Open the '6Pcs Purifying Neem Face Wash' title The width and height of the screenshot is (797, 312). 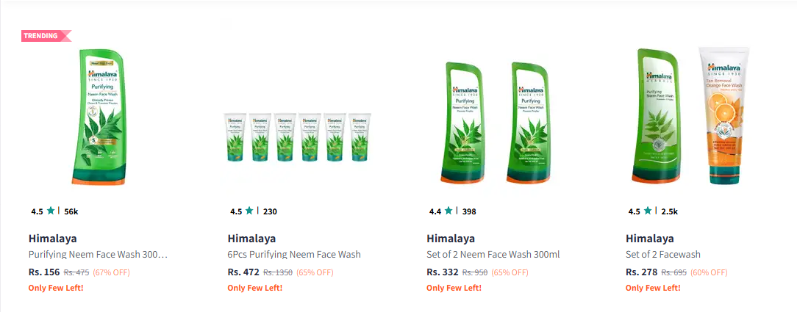[x=294, y=254]
